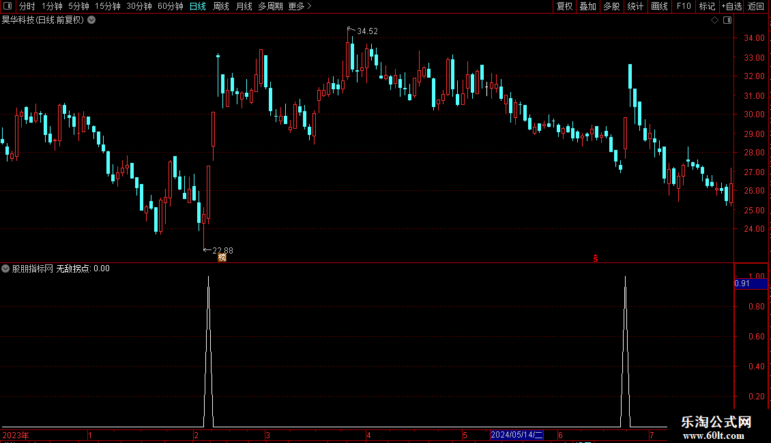Click the panel layout icon at top-left

pyautogui.click(x=8, y=6)
